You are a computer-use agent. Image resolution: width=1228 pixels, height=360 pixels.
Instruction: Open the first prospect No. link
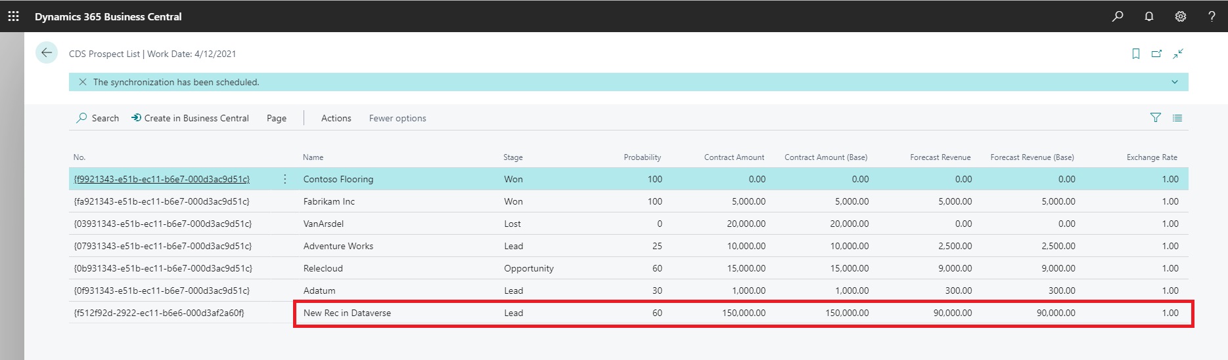pos(162,179)
